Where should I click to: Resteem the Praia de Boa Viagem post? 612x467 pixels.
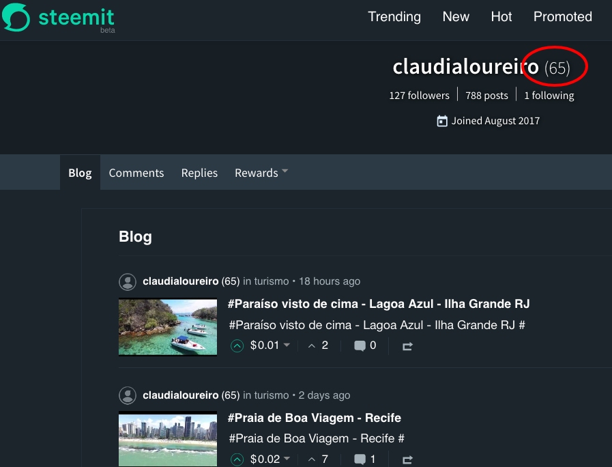pyautogui.click(x=407, y=460)
